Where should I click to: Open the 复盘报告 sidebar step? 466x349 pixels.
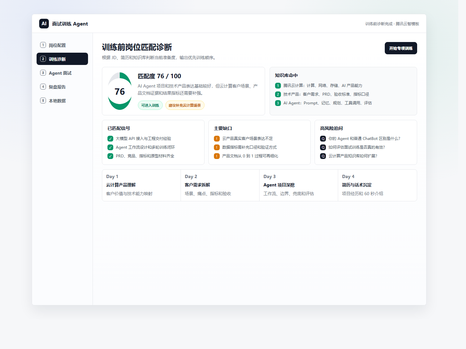(62, 87)
